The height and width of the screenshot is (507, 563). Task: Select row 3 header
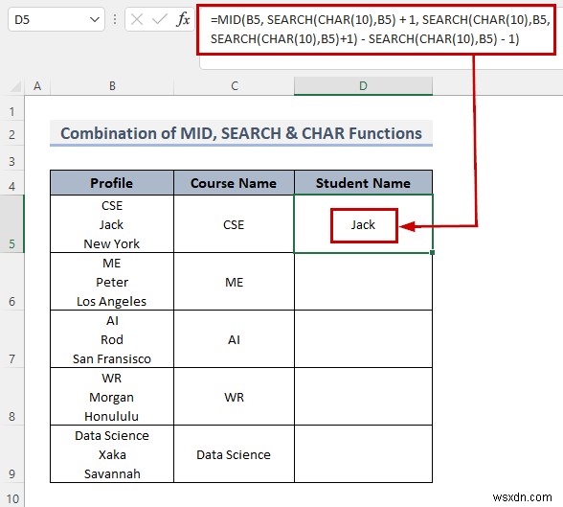point(11,158)
